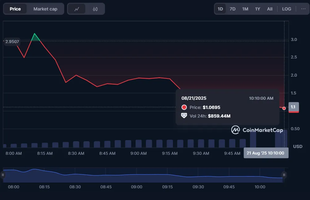Click the red price marker on the chart
Viewport: 310px width, 200px height.
[x=284, y=108]
